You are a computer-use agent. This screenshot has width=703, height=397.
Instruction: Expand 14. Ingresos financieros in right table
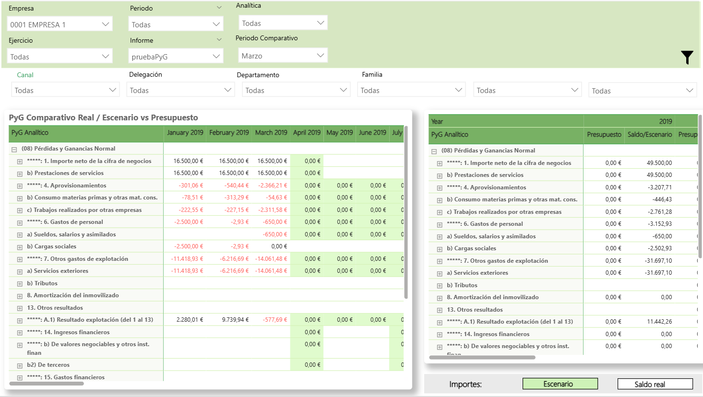pyautogui.click(x=440, y=335)
